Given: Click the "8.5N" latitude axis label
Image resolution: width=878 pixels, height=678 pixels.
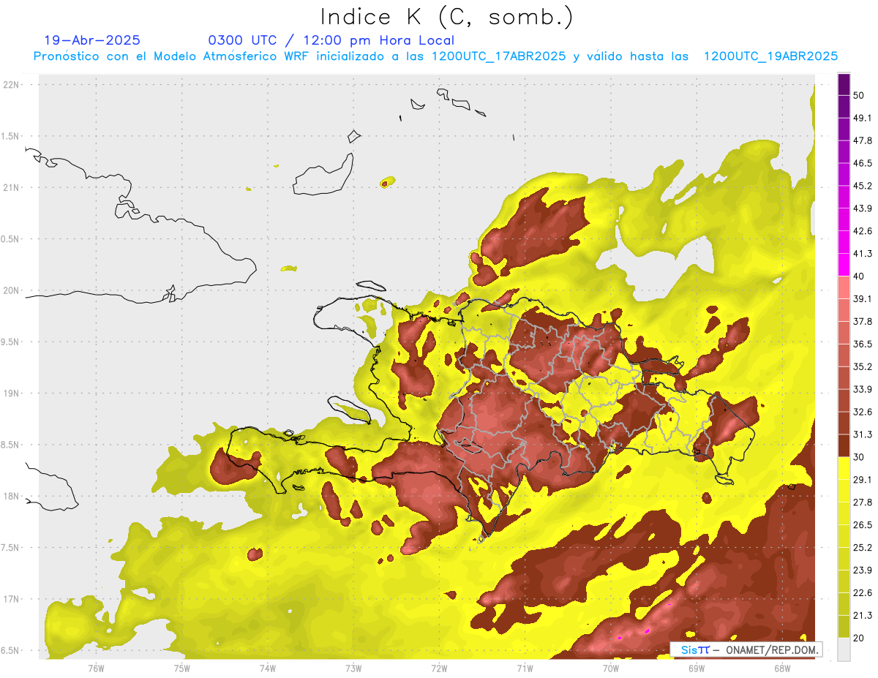Looking at the screenshot, I should coord(11,445).
